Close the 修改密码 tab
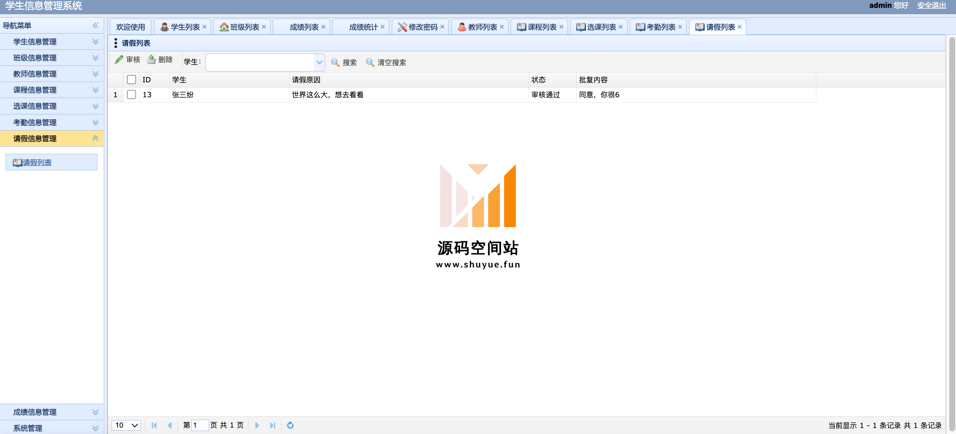 [x=442, y=27]
